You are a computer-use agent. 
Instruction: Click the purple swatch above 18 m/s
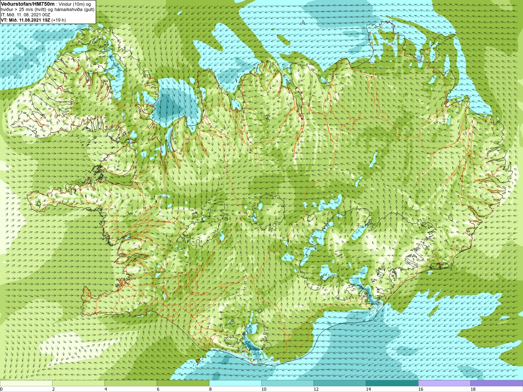coord(497,383)
